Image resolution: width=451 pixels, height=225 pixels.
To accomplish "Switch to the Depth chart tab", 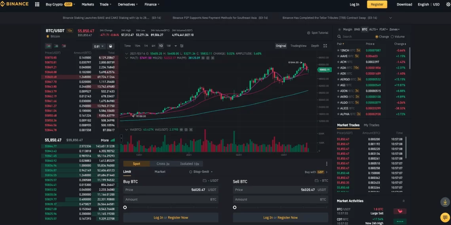I will coord(315,46).
